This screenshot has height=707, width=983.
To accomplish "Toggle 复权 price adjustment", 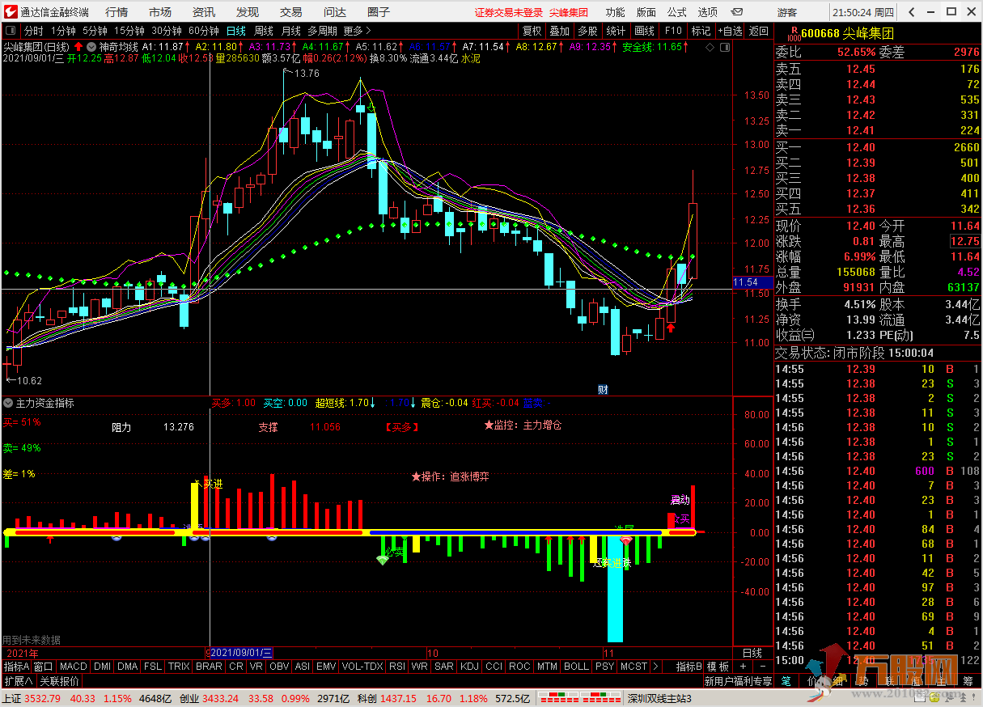I will point(532,32).
